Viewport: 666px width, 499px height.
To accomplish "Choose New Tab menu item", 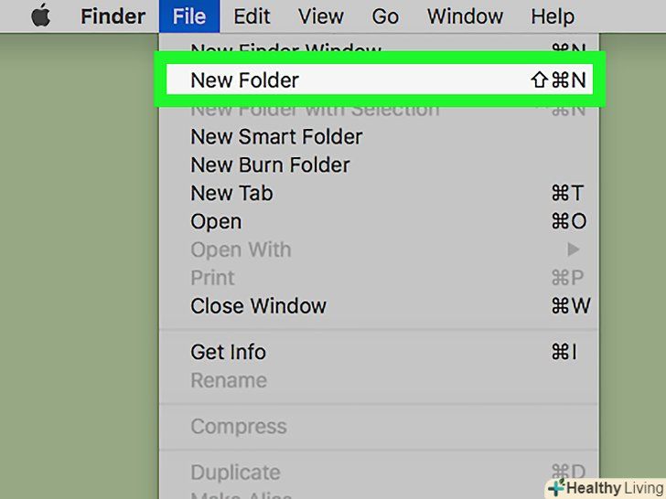I will pos(231,194).
